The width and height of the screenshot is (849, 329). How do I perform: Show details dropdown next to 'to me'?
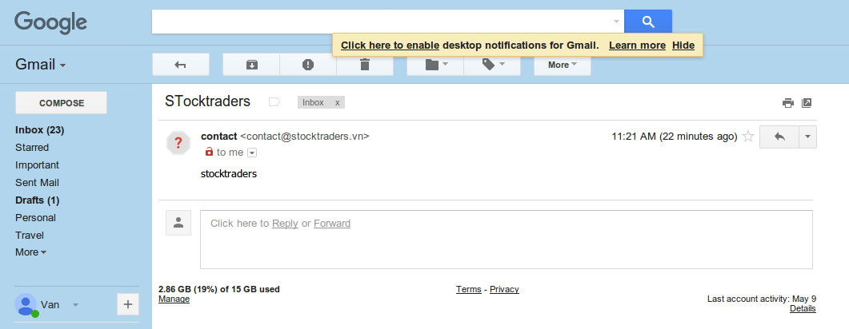pos(252,153)
